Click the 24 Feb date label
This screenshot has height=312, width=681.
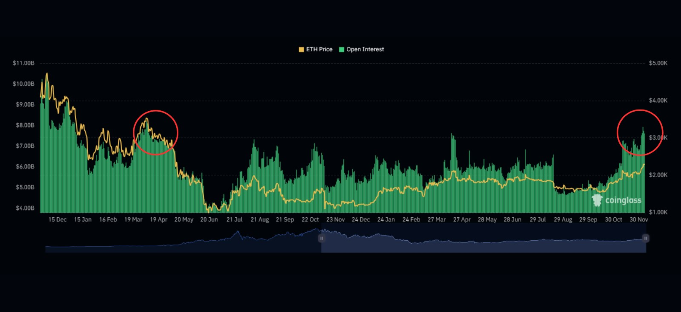[411, 220]
